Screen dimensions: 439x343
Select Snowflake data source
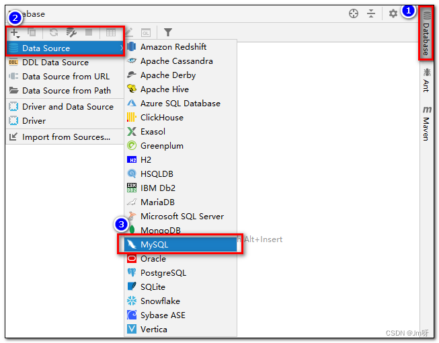pyautogui.click(x=181, y=301)
